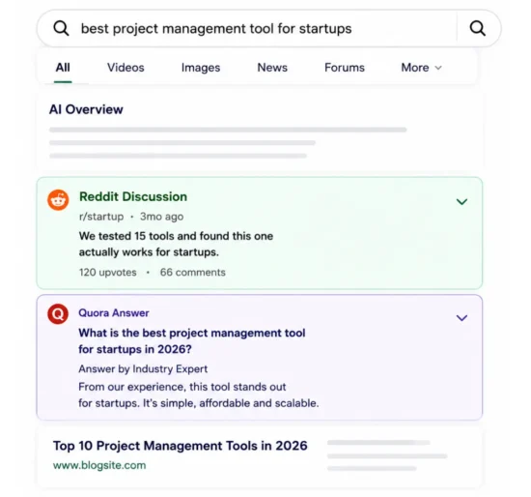Click the Quora logo icon

coord(58,314)
